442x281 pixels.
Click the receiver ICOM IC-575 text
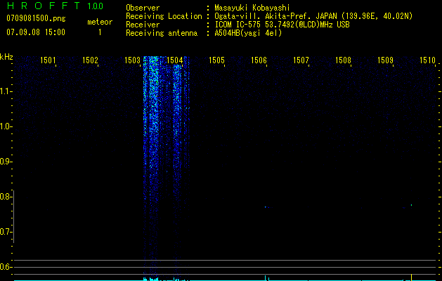coord(238,25)
